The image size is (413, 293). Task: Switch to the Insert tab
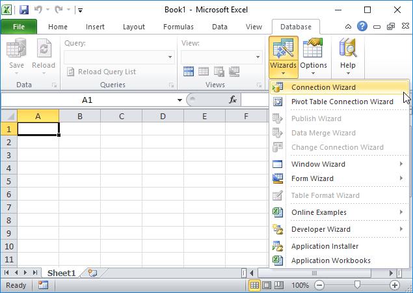pyautogui.click(x=95, y=27)
